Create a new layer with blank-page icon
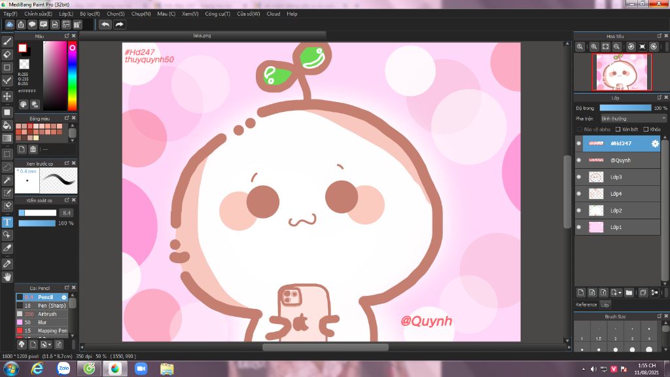 click(581, 293)
